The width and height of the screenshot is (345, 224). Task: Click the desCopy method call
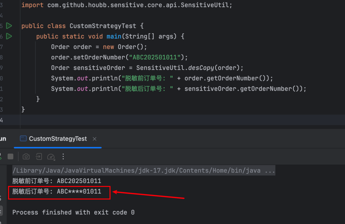point(201,68)
